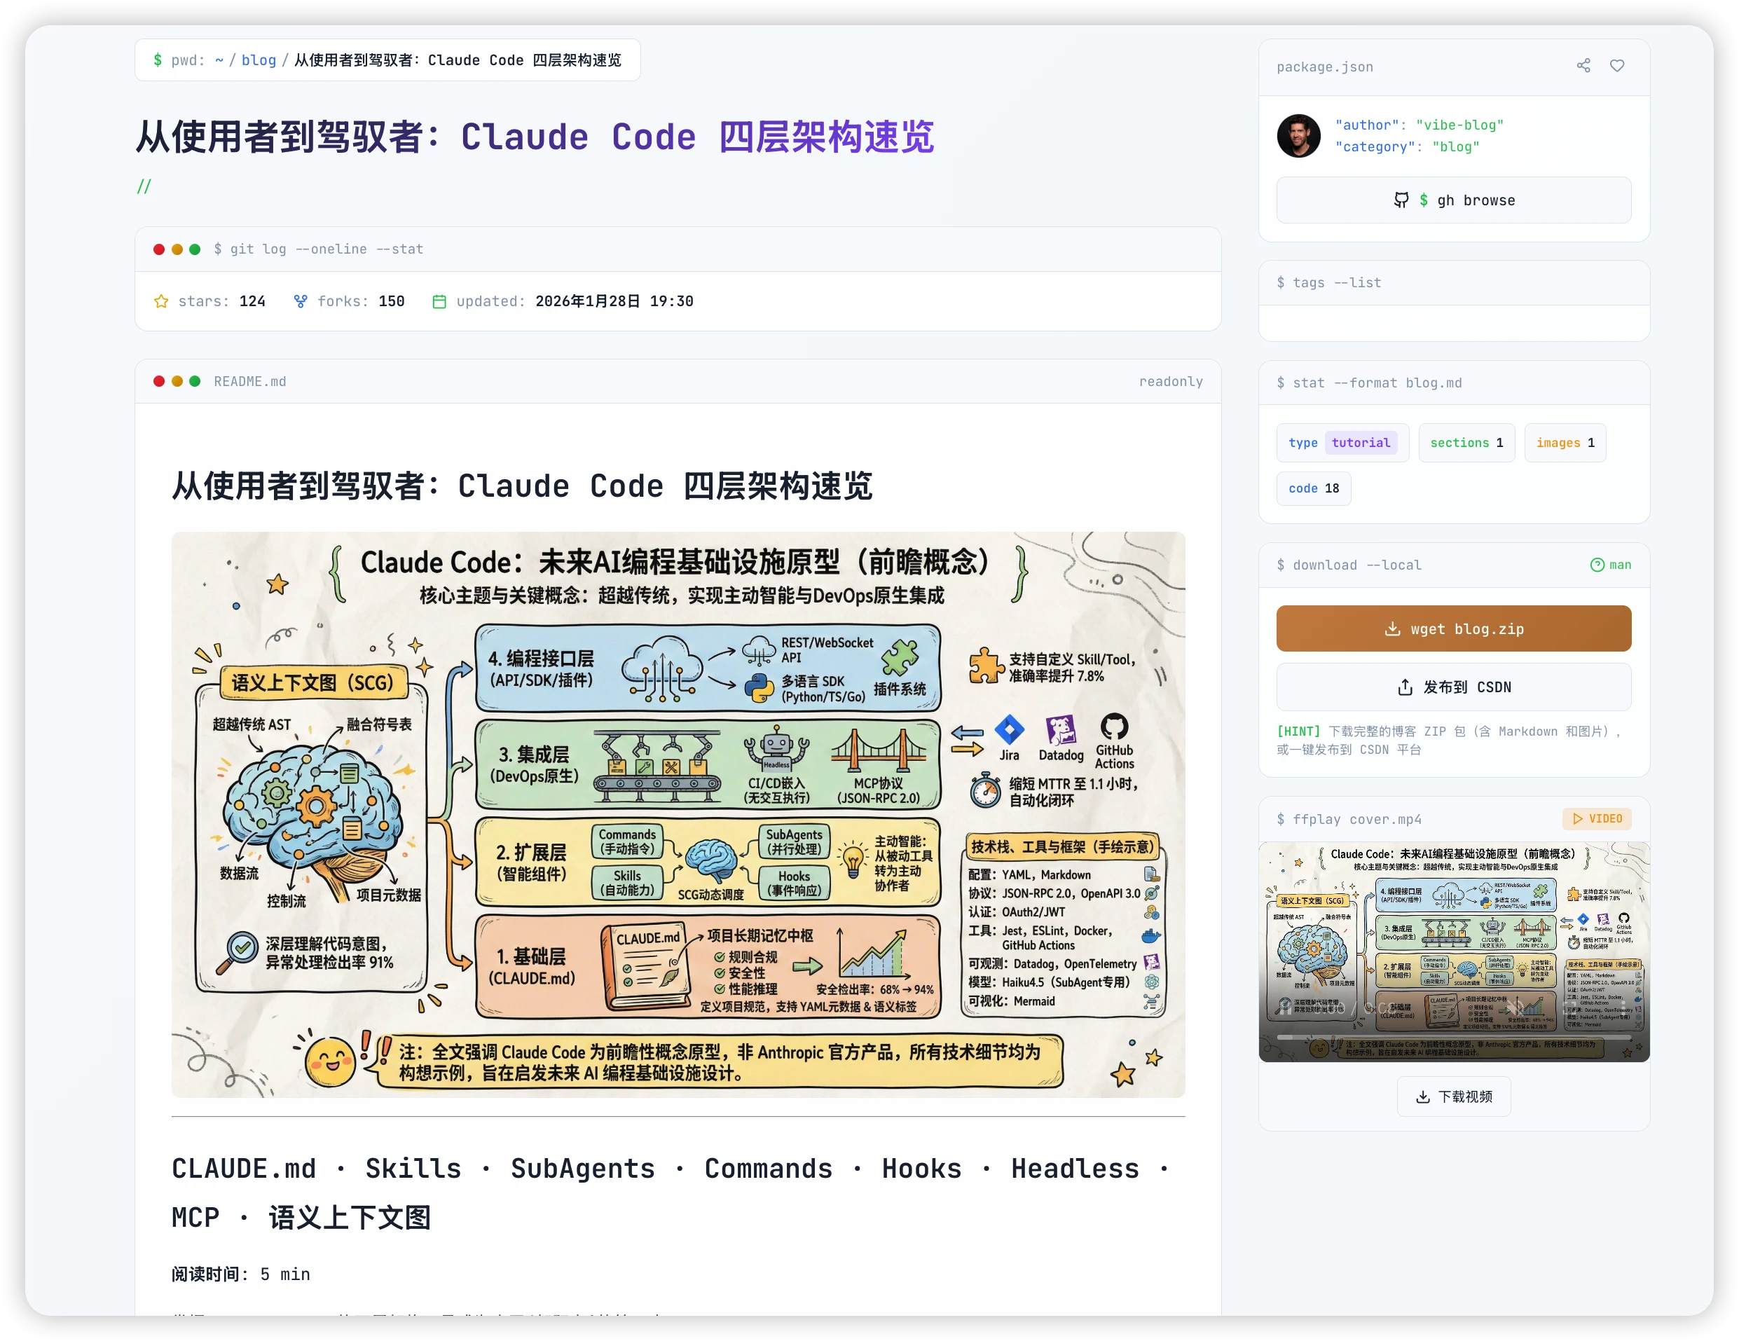Open the author avatar photo
This screenshot has height=1341, width=1739.
click(x=1299, y=135)
